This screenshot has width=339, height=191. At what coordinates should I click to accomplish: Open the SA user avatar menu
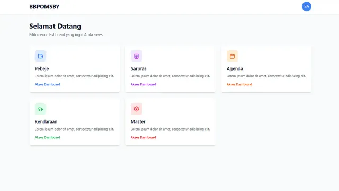pyautogui.click(x=307, y=6)
